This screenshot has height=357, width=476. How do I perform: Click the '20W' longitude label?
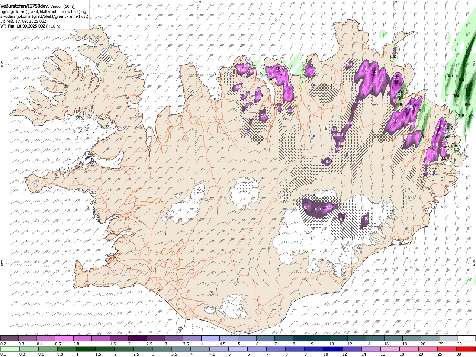pos(198,2)
